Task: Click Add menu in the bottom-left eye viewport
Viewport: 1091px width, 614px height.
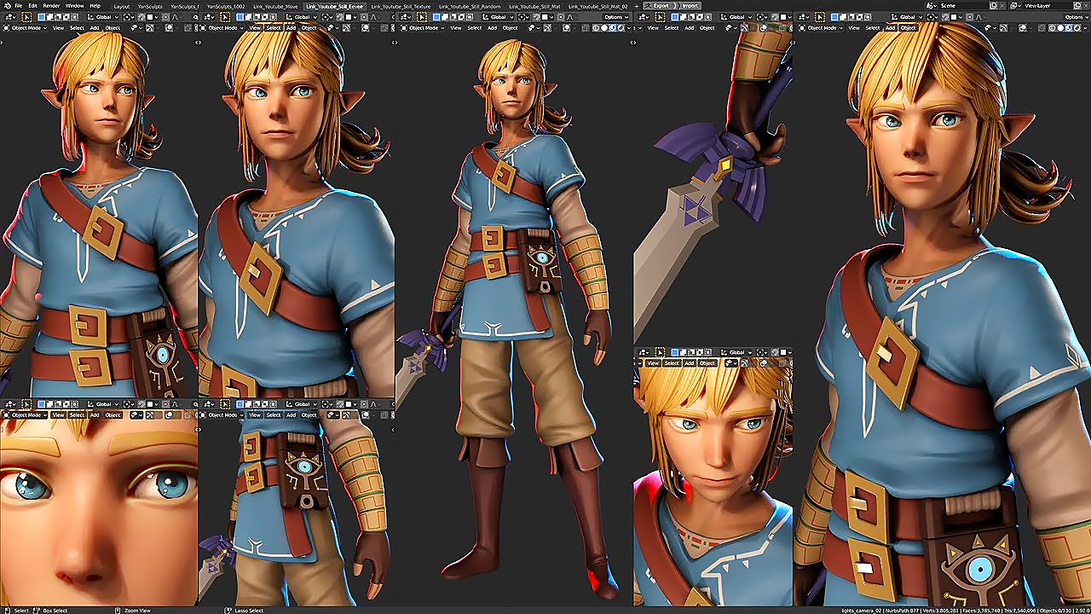Action: pos(95,415)
